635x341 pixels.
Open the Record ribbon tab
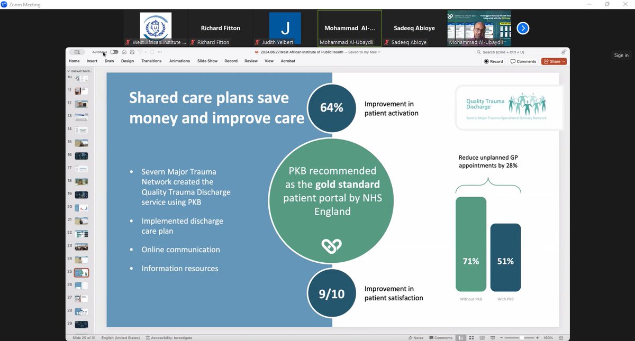[231, 61]
